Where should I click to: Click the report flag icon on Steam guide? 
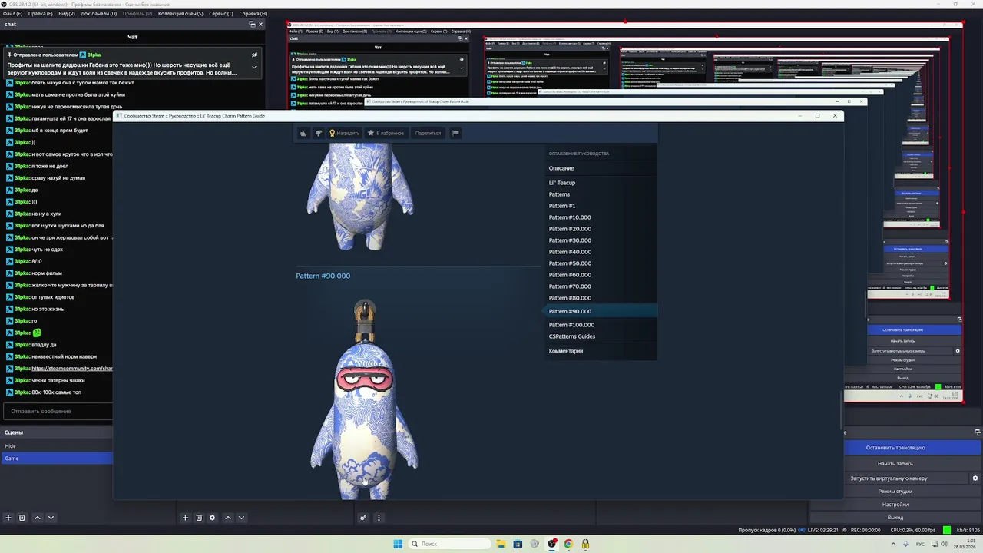click(x=455, y=133)
